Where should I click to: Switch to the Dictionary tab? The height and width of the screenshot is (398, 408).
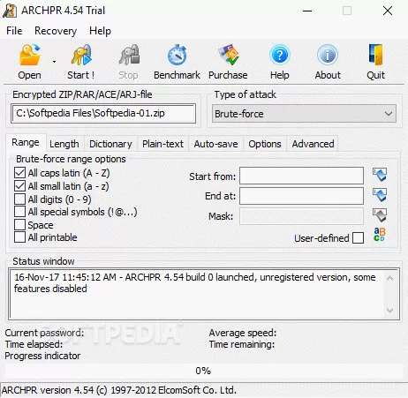click(x=110, y=144)
